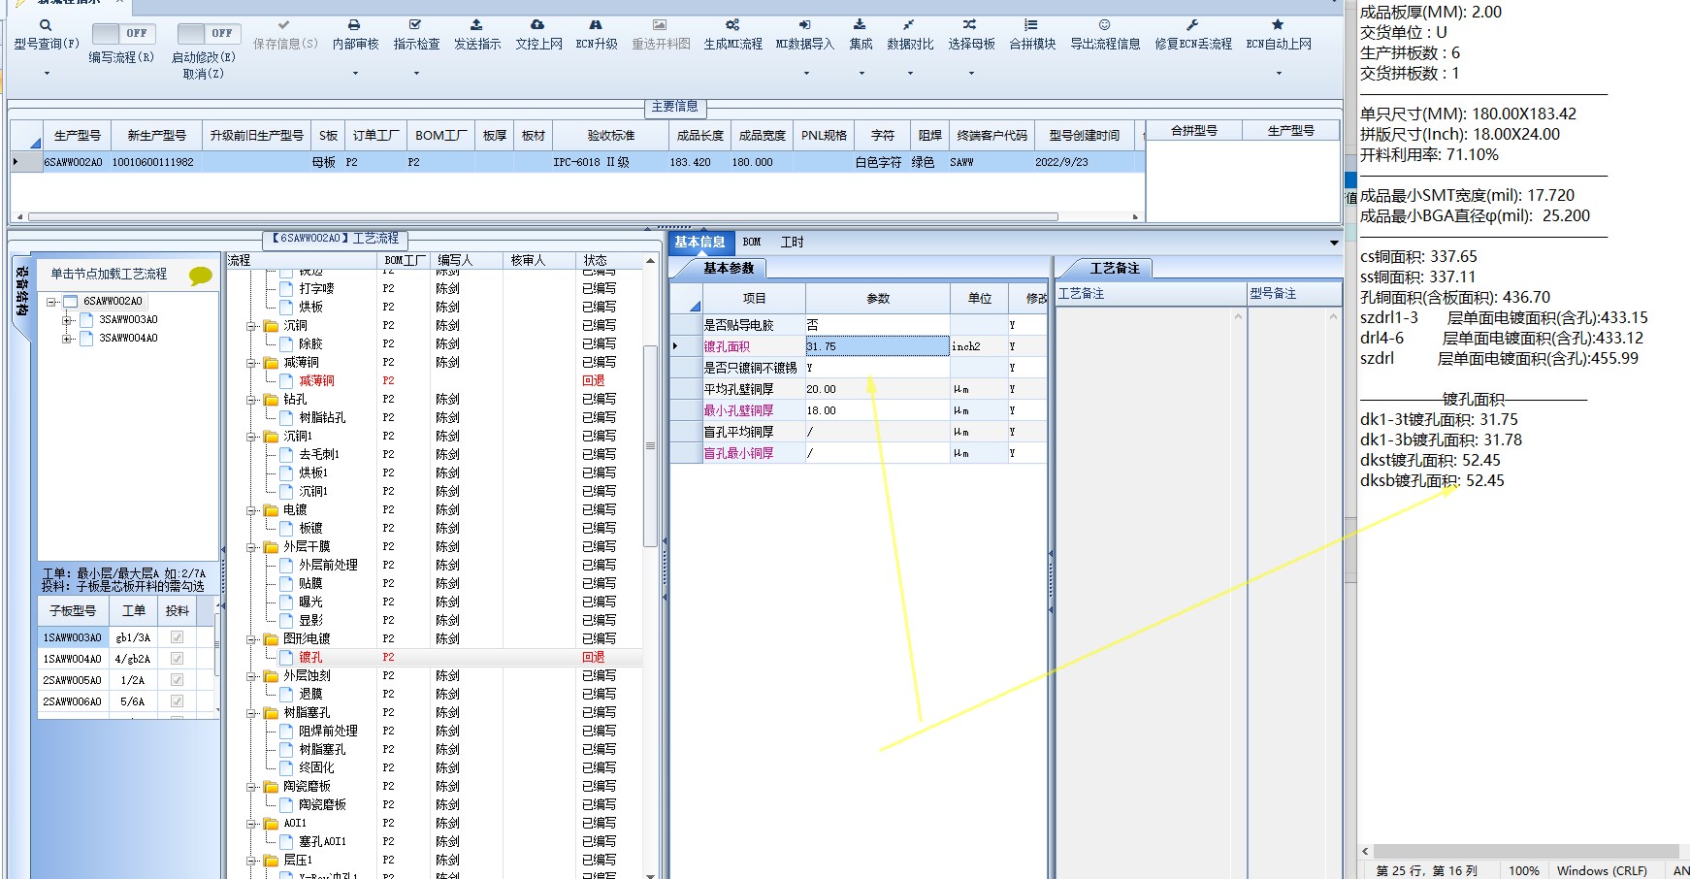Click the 重选开料图 image icon
The height and width of the screenshot is (879, 1690).
coord(660,24)
